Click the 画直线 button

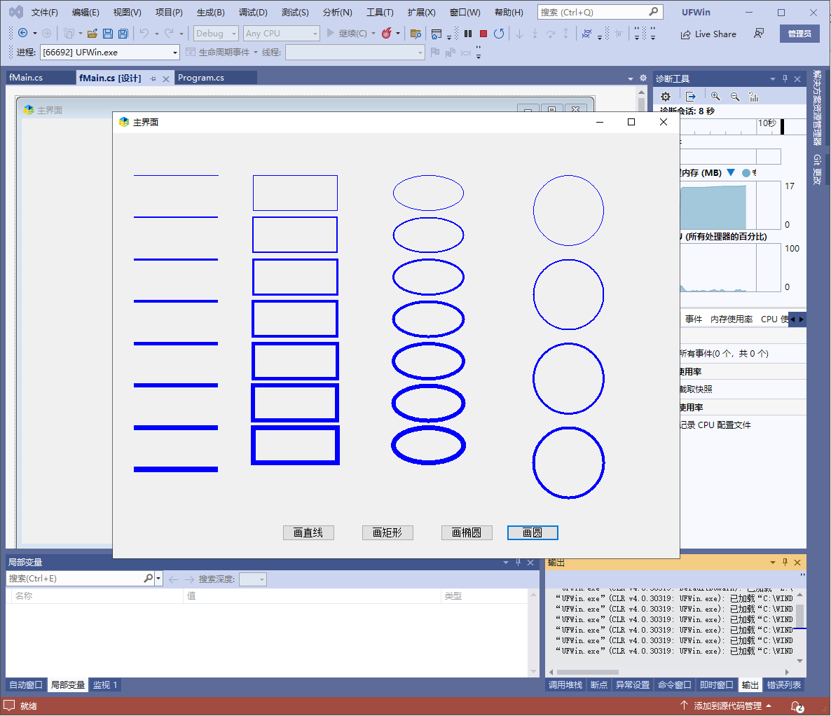pyautogui.click(x=308, y=532)
